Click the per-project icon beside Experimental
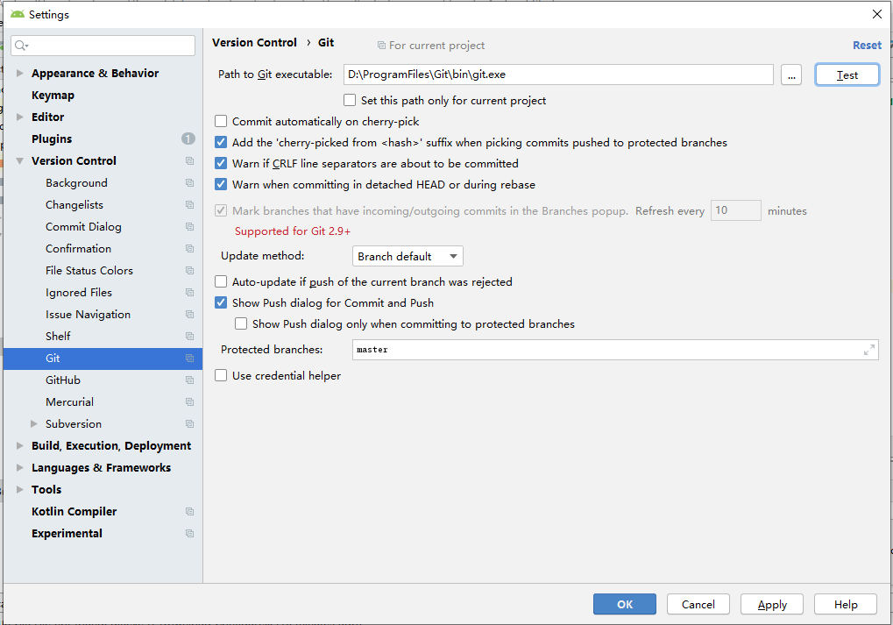This screenshot has width=893, height=625. (x=189, y=534)
